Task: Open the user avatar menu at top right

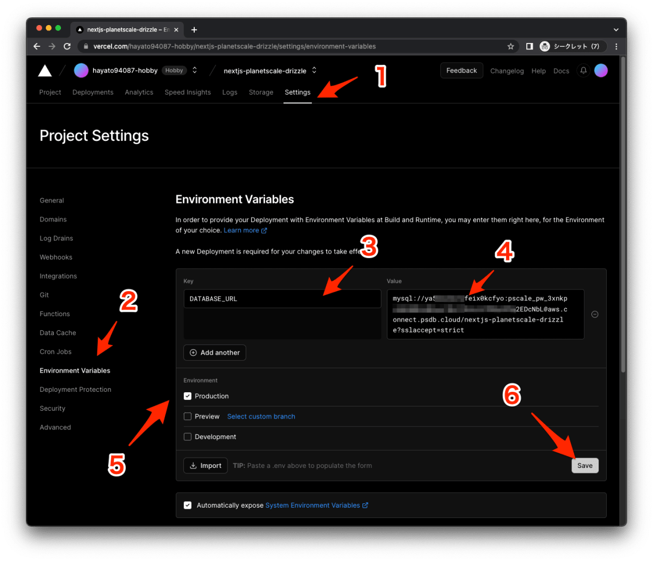Action: tap(601, 71)
